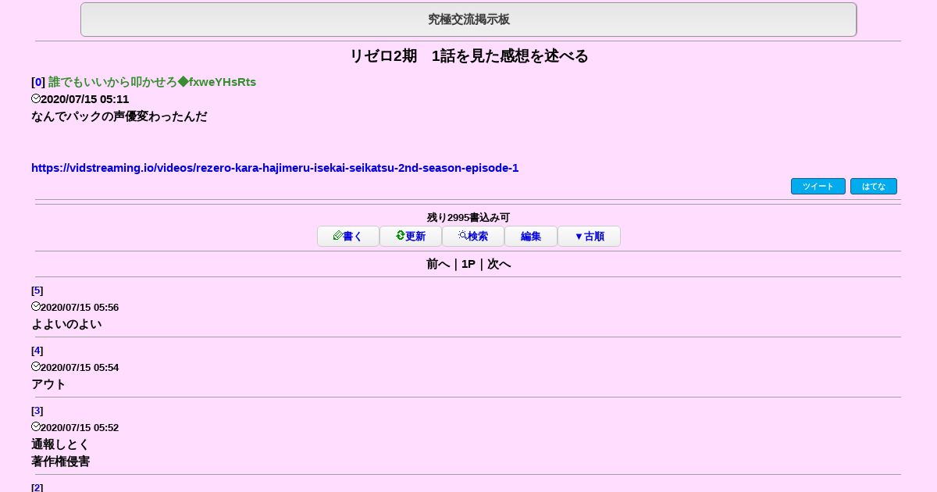The image size is (937, 492).
Task: Click the 書く write button
Action: [x=348, y=237]
